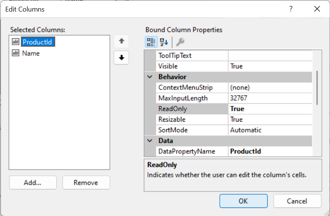This screenshot has width=330, height=216.
Task: Switch to Alphabetical property sorting
Action: tap(164, 42)
